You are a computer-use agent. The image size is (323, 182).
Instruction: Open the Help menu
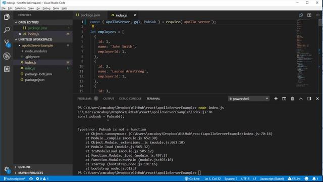[64, 8]
